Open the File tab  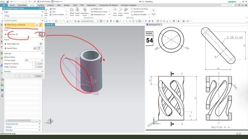click(3, 5)
